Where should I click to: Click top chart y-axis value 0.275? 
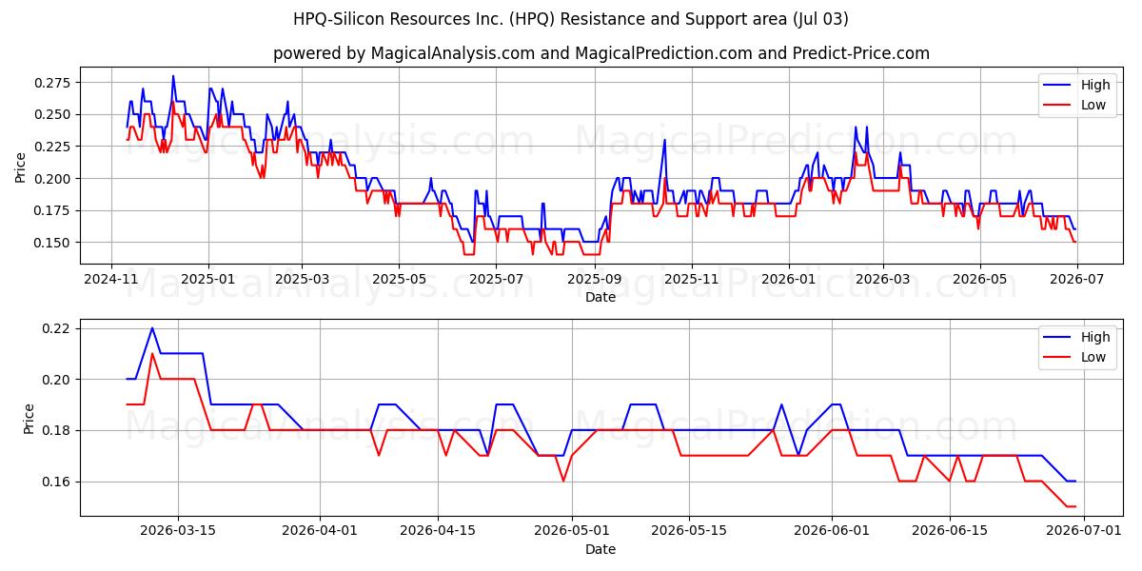(x=52, y=83)
